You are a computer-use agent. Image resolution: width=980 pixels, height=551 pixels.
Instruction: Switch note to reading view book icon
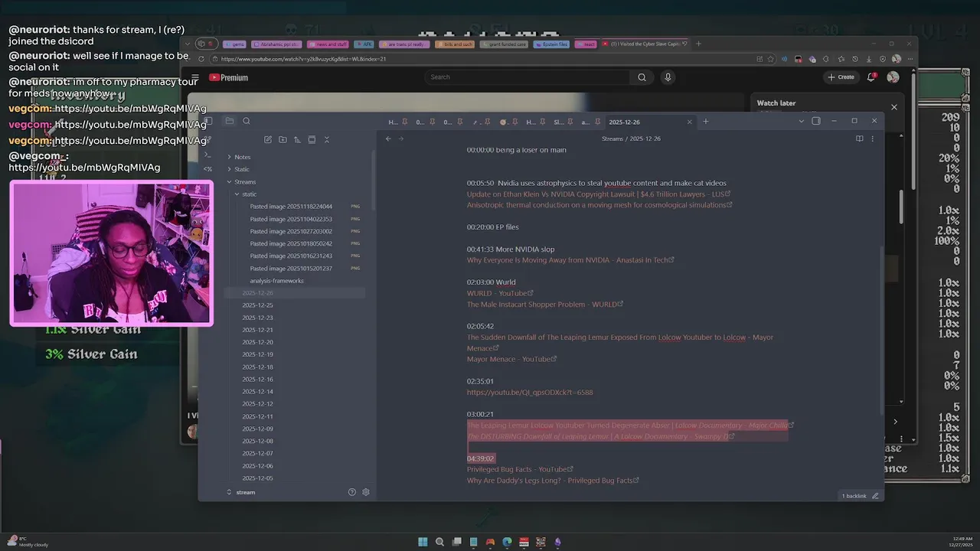tap(859, 139)
